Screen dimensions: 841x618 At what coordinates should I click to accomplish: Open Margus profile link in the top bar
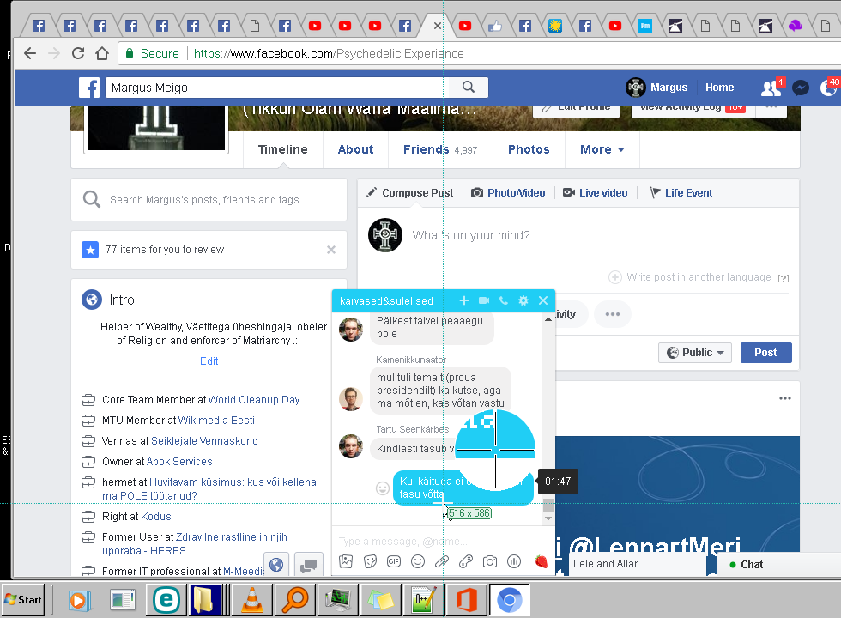[657, 88]
